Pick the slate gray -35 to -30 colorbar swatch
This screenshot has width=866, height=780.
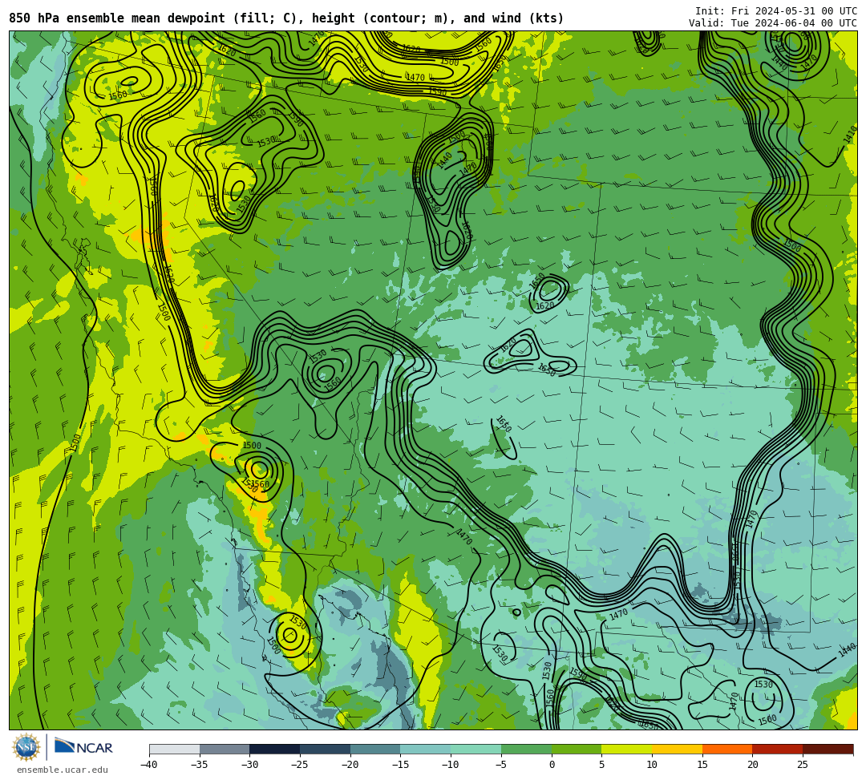pyautogui.click(x=225, y=749)
